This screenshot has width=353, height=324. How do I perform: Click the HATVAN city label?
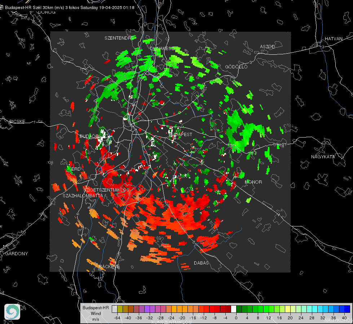click(x=334, y=39)
